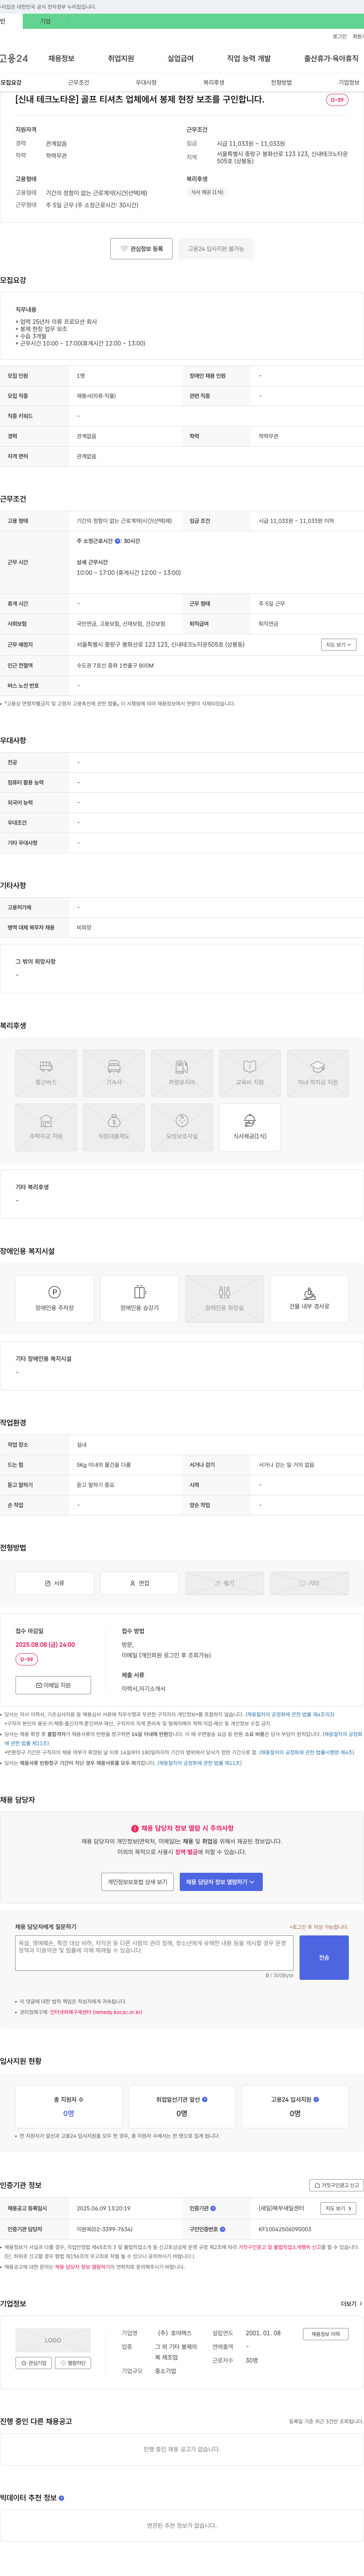The height and width of the screenshot is (2576, 364).
Task: Click the 모성보호시설 welfare icon
Action: point(182,1127)
